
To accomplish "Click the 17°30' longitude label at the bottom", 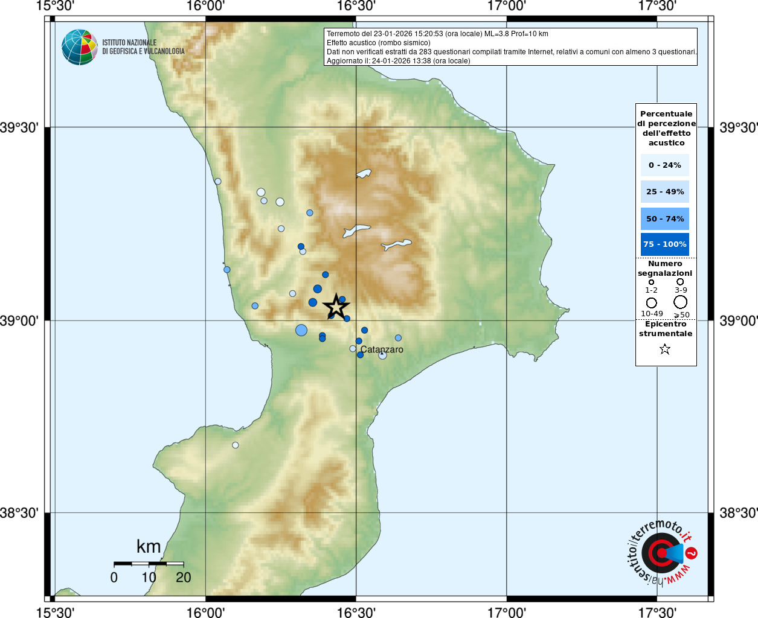I will tap(657, 612).
